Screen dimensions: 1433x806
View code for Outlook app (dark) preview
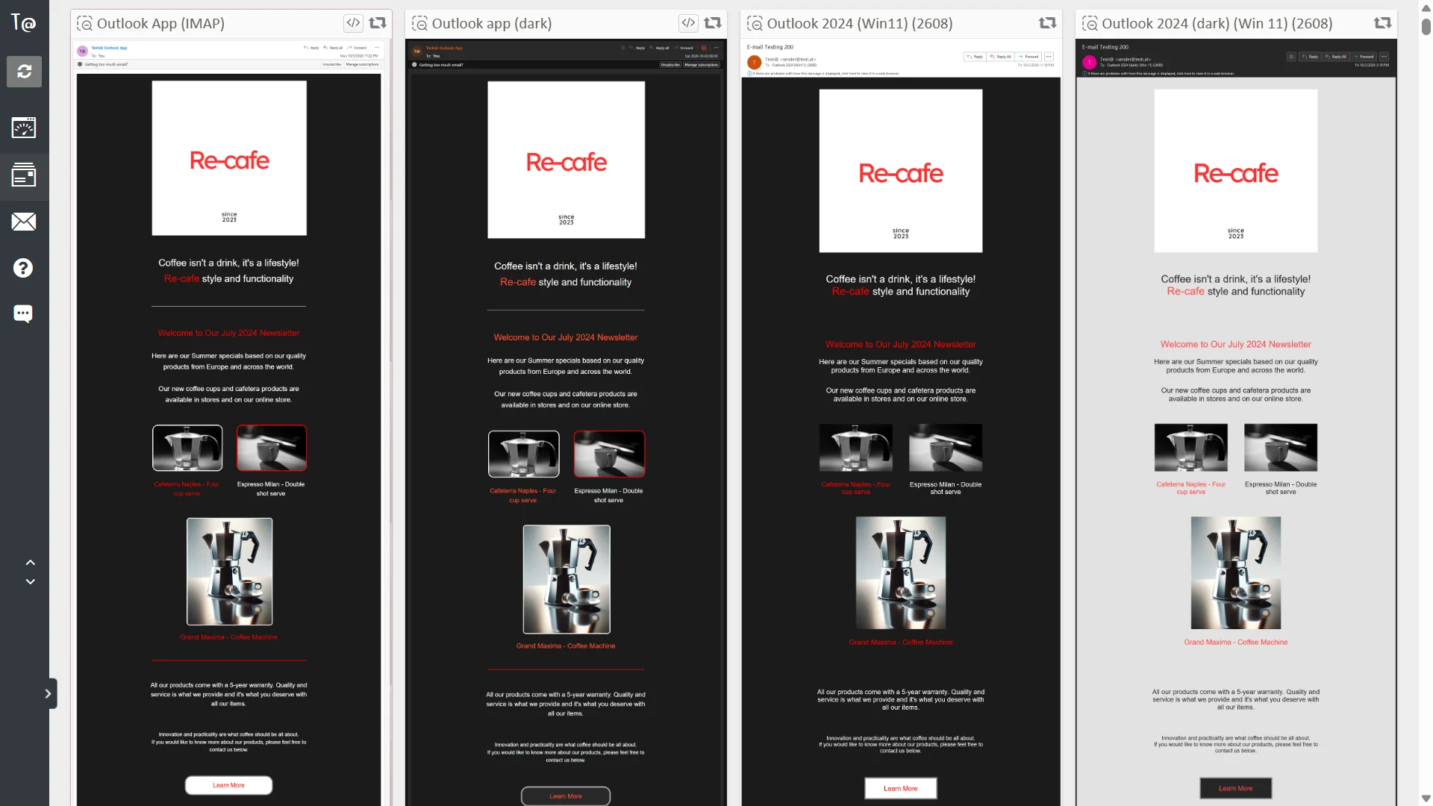tap(688, 23)
